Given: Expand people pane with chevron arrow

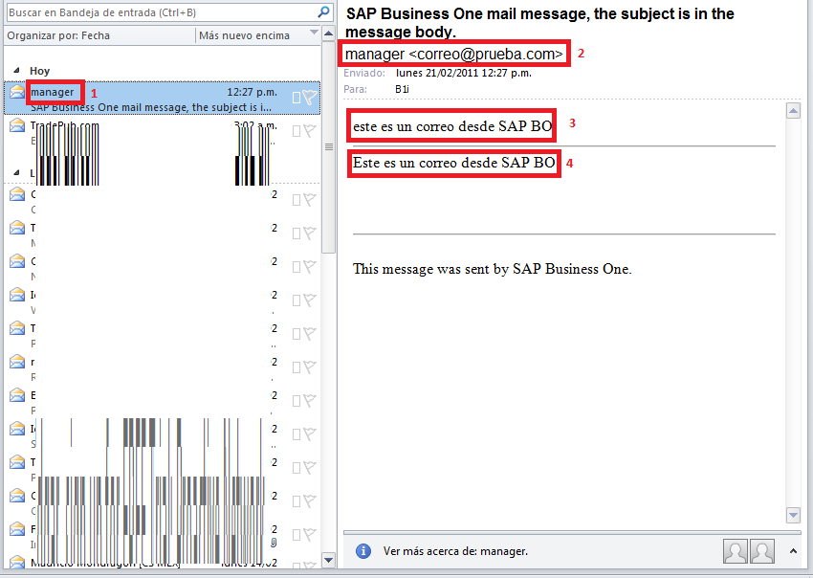Looking at the screenshot, I should (x=793, y=551).
